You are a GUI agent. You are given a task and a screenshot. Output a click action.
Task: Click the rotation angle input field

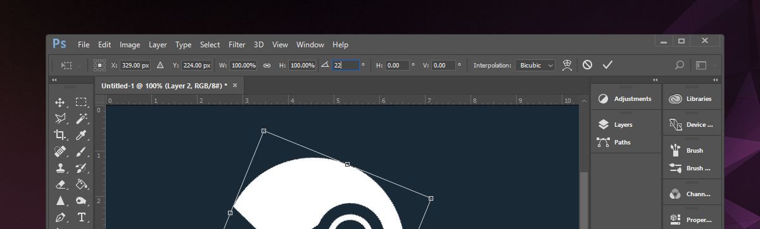click(346, 65)
